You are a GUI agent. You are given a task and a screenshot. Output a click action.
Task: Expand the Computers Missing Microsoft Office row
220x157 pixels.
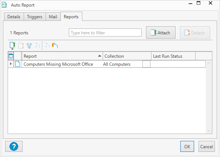tap(11, 64)
